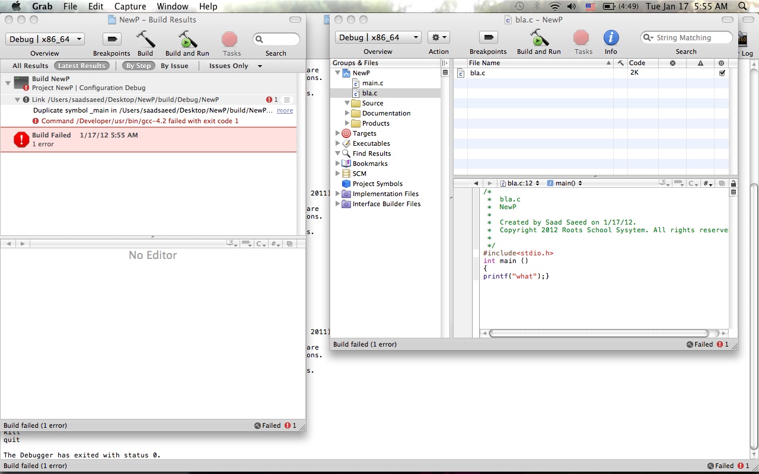Open Debug | x86_64 Overview dropdown in project window
Image resolution: width=759 pixels, height=474 pixels.
click(x=378, y=37)
